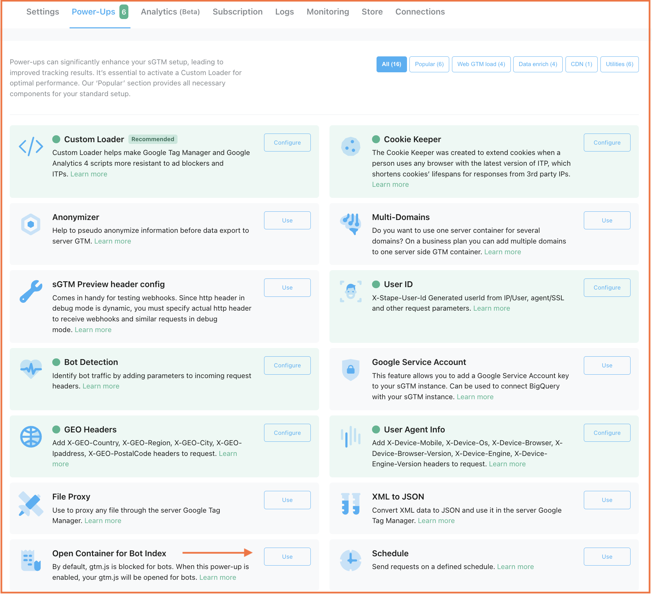The width and height of the screenshot is (652, 595).
Task: Configure the User ID power-up
Action: click(x=607, y=287)
